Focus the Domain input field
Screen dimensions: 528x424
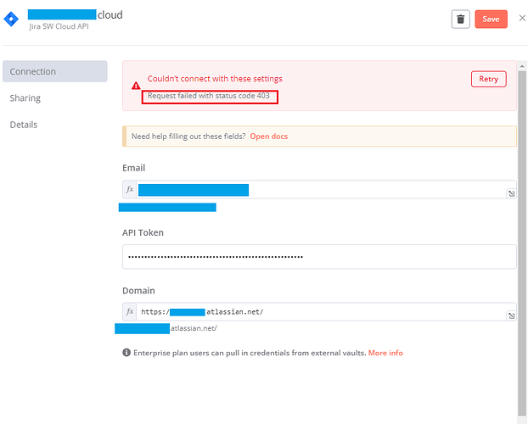pyautogui.click(x=321, y=311)
